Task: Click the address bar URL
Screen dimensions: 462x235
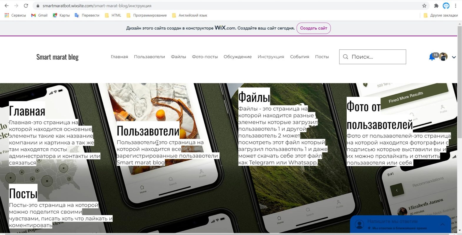Action: pos(97,6)
